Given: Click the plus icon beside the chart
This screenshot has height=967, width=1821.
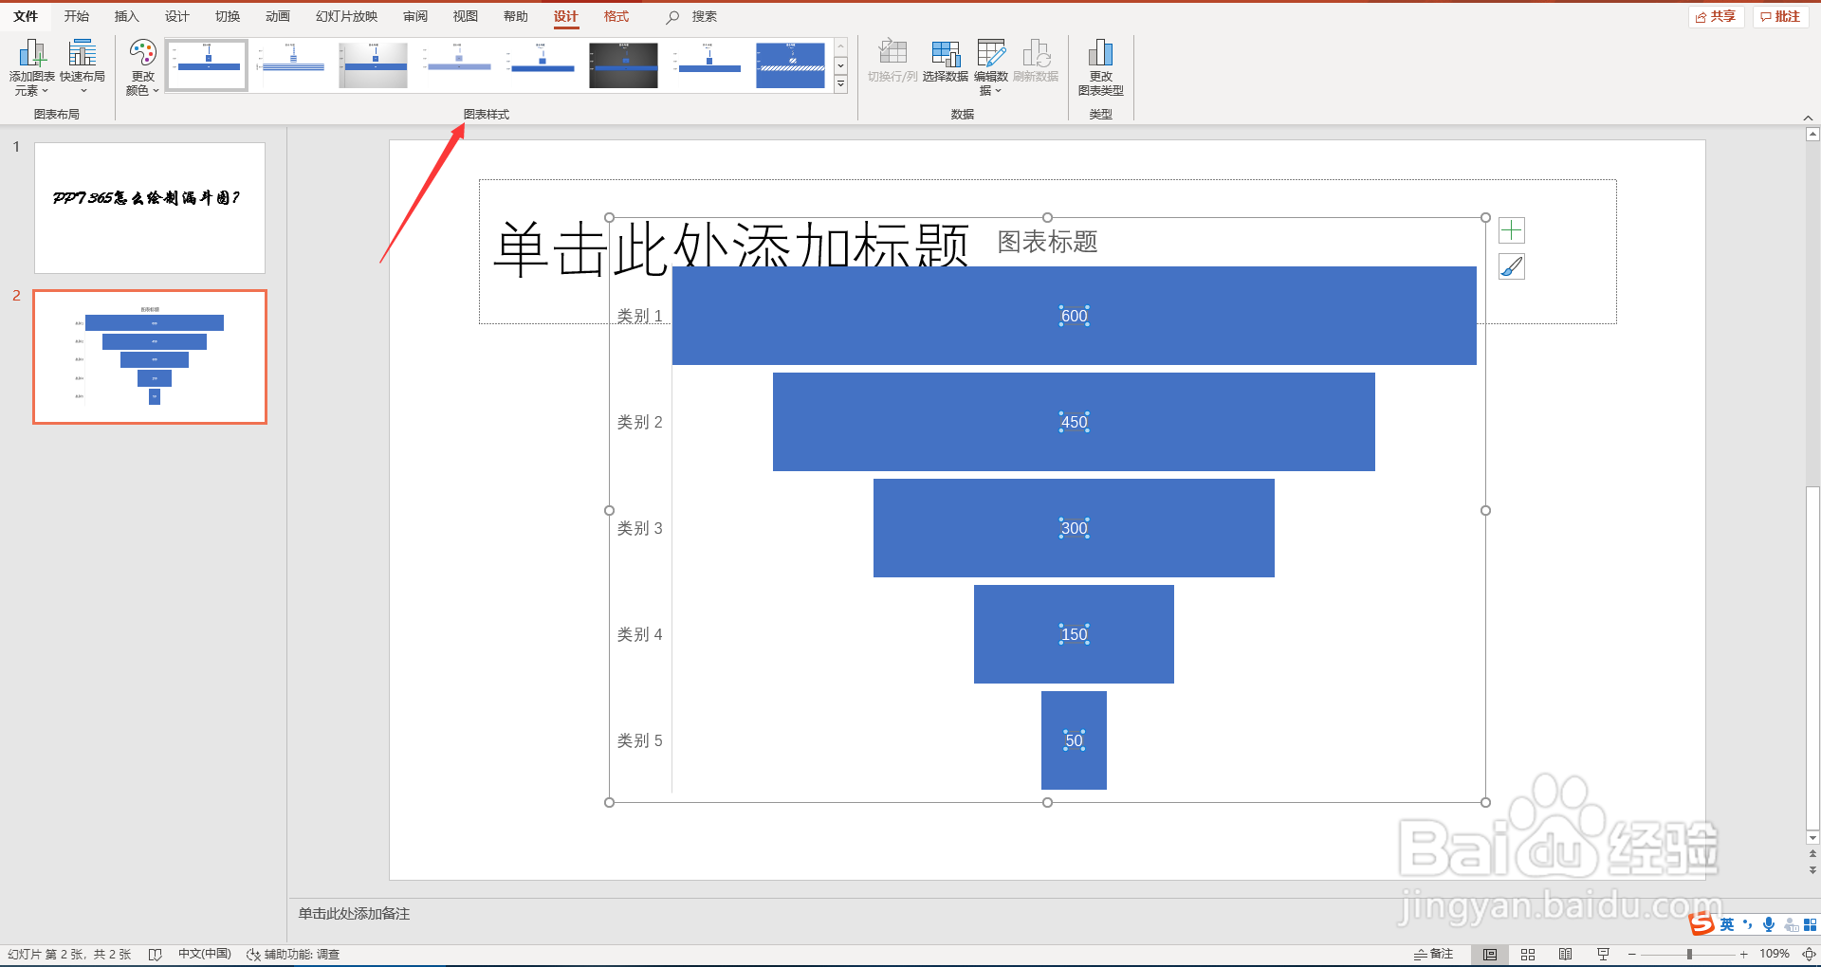Looking at the screenshot, I should click(1512, 229).
